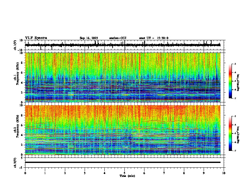Click the time axis tick label "10"

[224, 173]
